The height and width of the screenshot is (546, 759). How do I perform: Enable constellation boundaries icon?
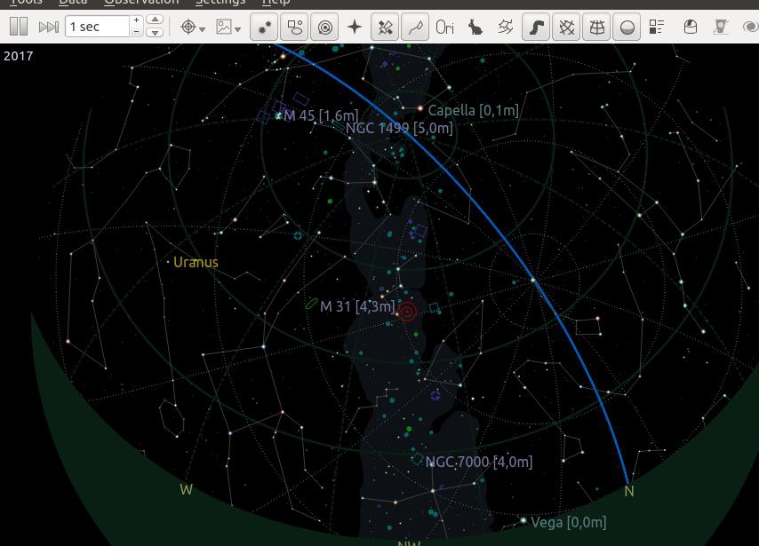click(506, 28)
